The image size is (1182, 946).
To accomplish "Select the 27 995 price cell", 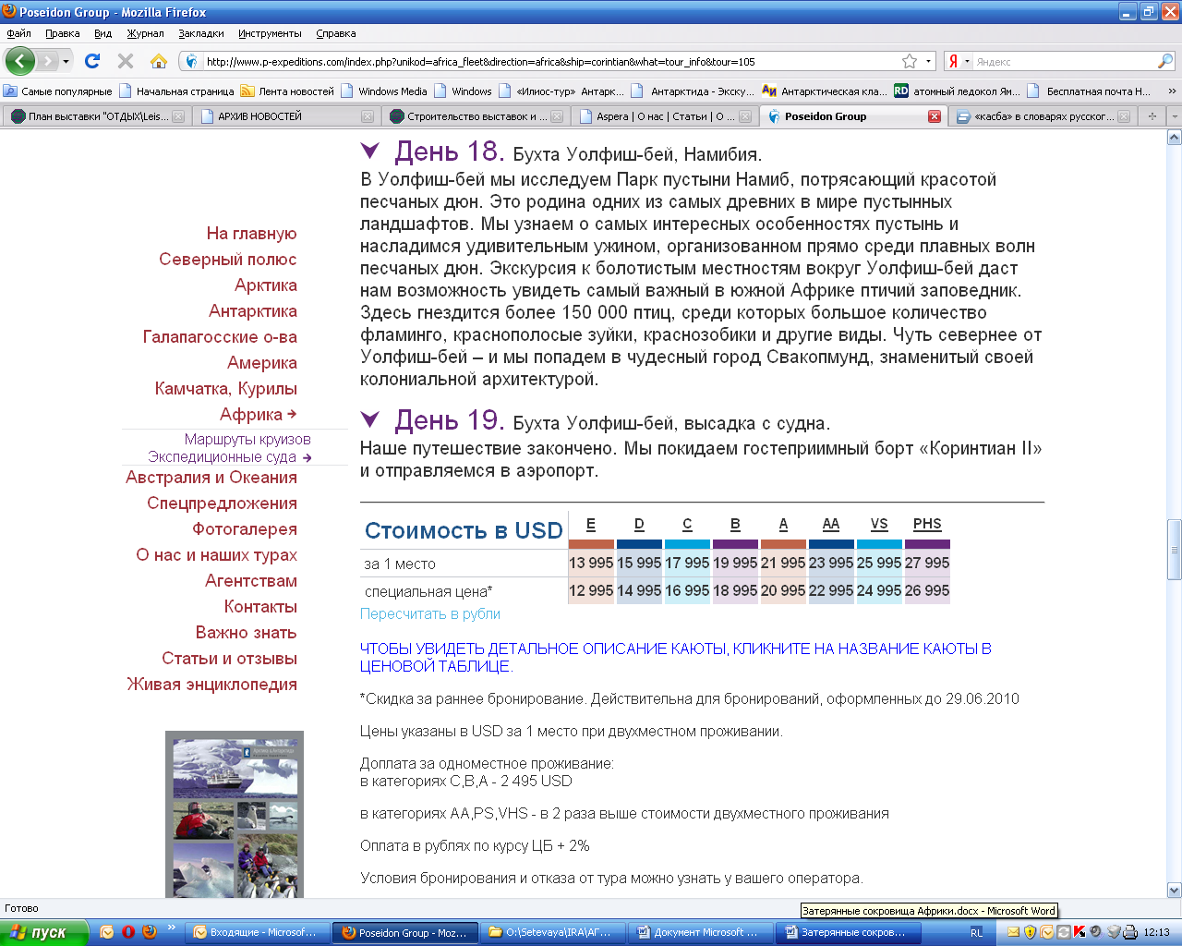I will tap(927, 563).
